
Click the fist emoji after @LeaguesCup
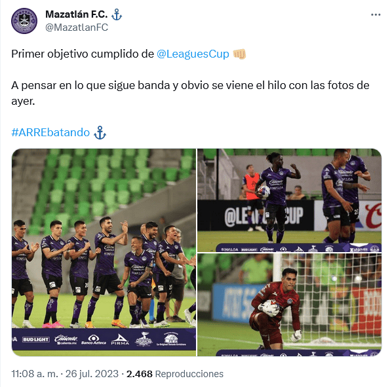239,54
